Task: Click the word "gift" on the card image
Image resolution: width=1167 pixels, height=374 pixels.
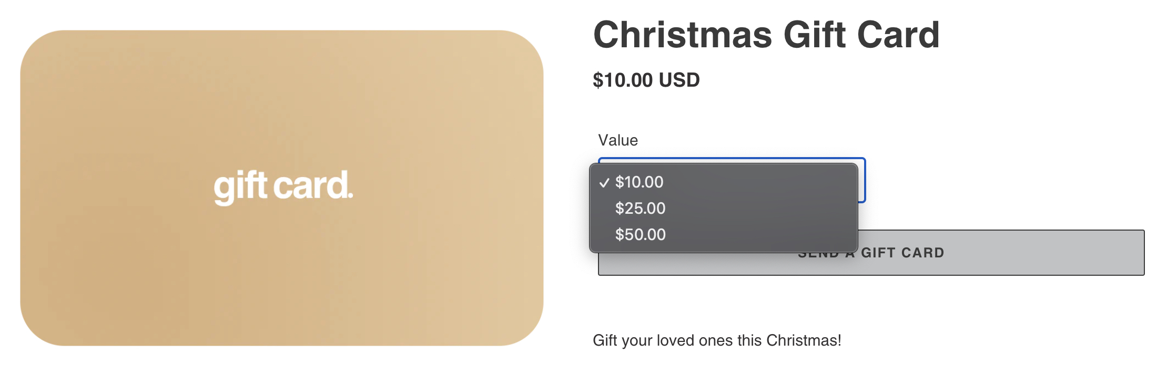Action: (x=240, y=187)
